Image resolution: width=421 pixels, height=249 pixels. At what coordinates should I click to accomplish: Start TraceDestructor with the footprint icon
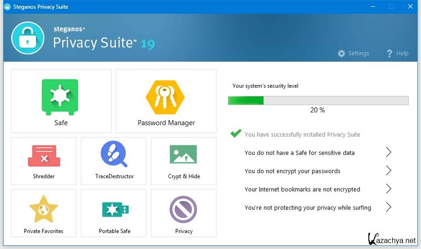(113, 155)
